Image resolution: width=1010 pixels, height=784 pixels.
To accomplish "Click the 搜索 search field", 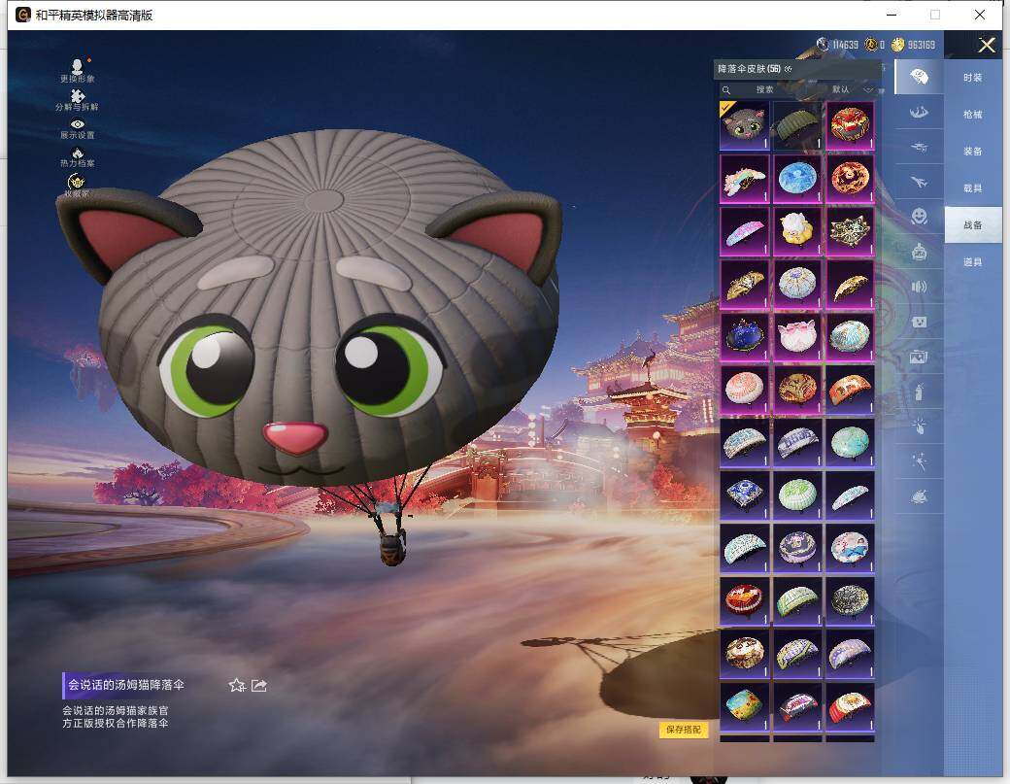I will point(766,89).
